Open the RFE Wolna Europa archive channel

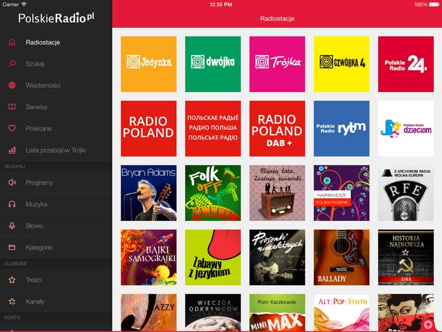[x=406, y=193]
